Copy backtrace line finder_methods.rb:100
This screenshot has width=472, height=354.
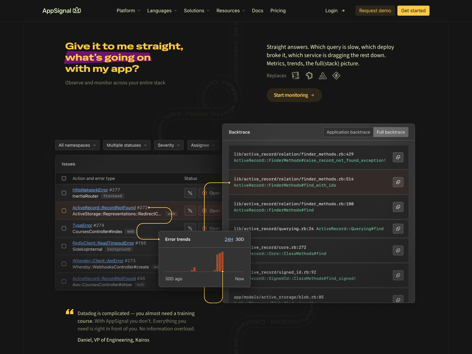pyautogui.click(x=398, y=207)
